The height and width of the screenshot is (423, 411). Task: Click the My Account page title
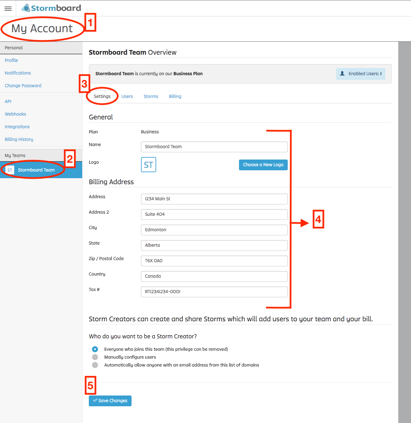point(42,28)
